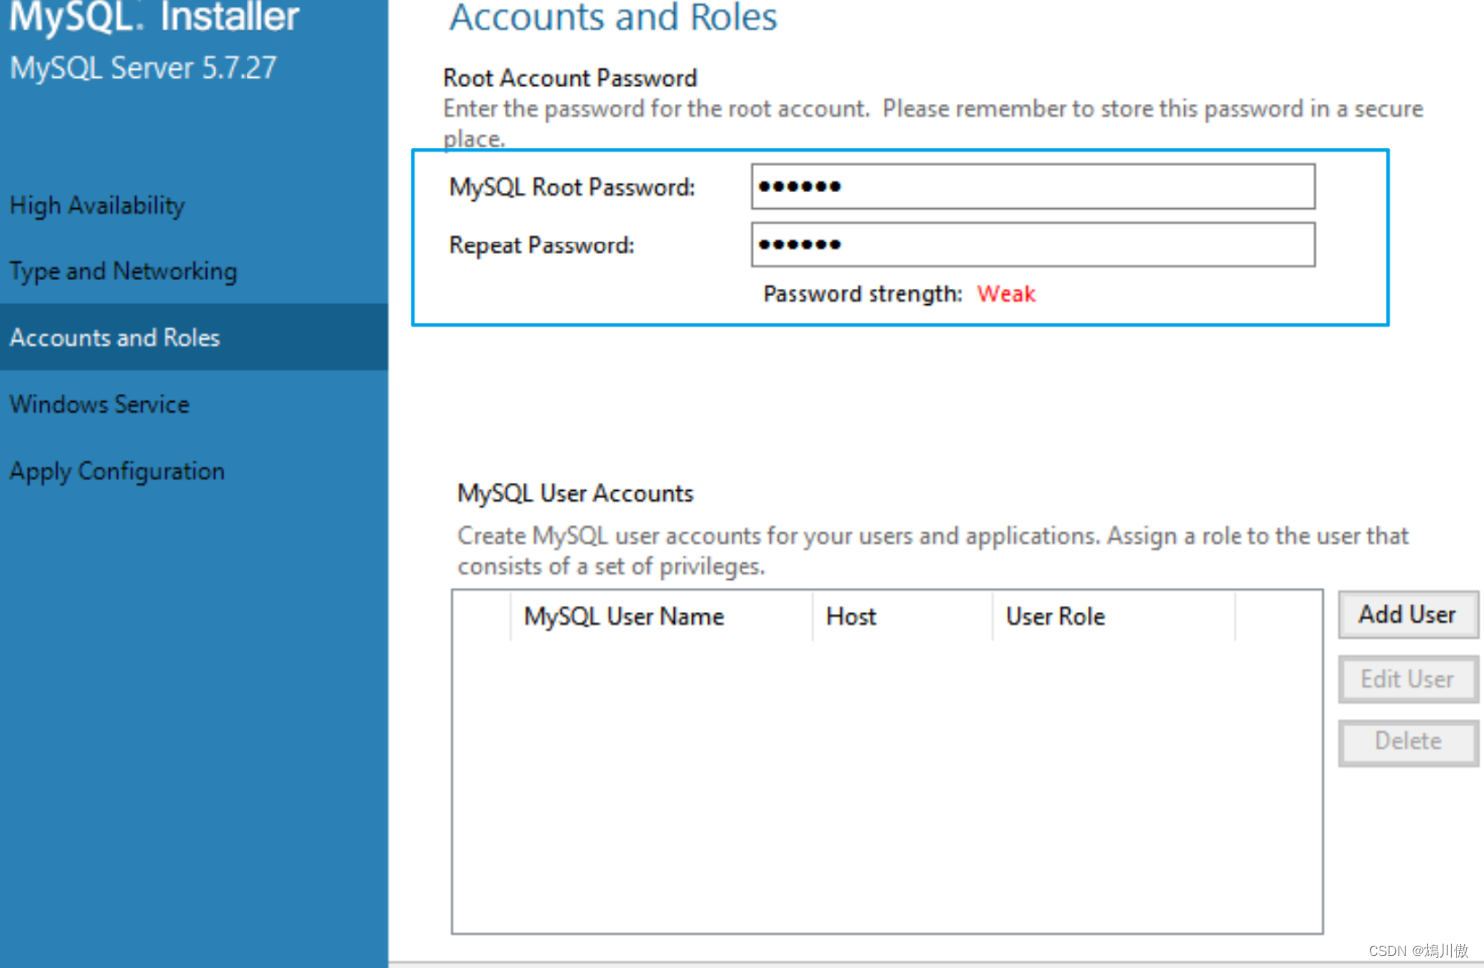This screenshot has width=1484, height=968.
Task: Click the MySQL User Name column header
Action: [x=661, y=616]
